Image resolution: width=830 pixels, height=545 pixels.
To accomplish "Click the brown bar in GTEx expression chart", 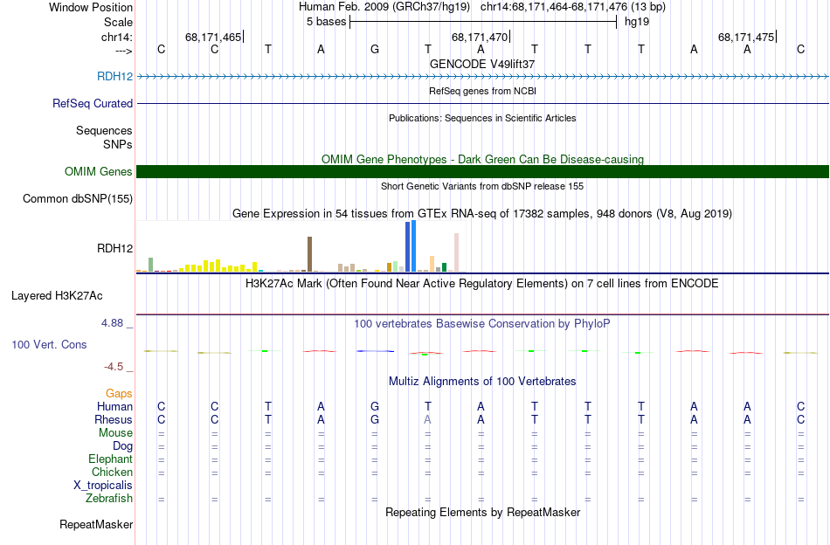I will (x=309, y=254).
